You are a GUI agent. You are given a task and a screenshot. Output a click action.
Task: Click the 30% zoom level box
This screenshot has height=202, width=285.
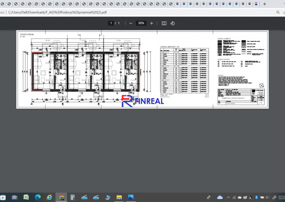click(x=141, y=23)
